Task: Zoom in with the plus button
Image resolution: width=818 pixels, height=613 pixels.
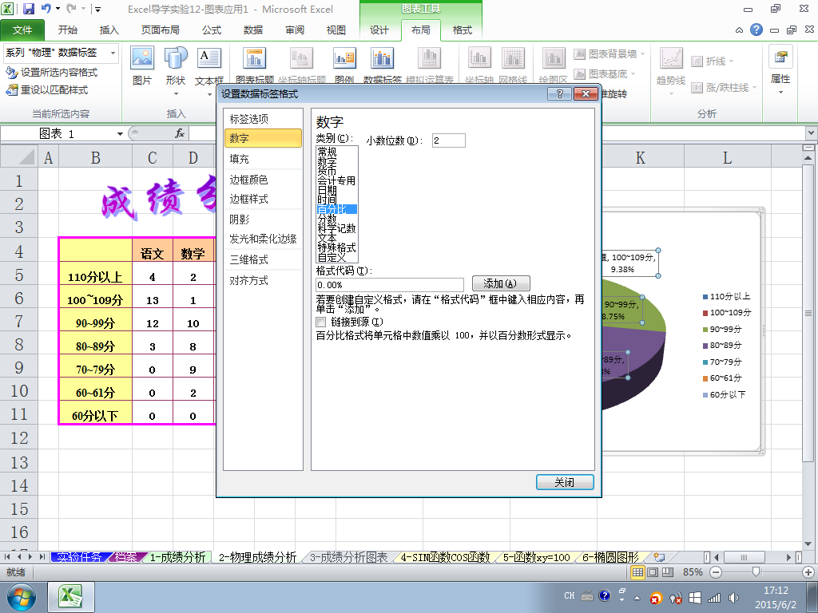Action: (808, 571)
